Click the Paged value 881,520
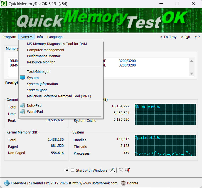The image size is (202, 188). (57, 146)
